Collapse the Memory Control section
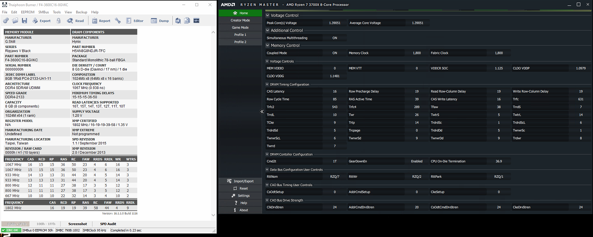This screenshot has height=237, width=593. [267, 45]
